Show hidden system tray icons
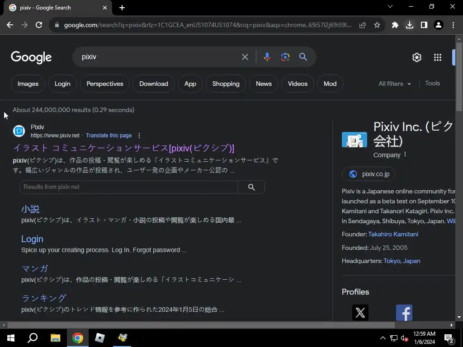Viewport: 463px width, 347px height. tap(383, 338)
